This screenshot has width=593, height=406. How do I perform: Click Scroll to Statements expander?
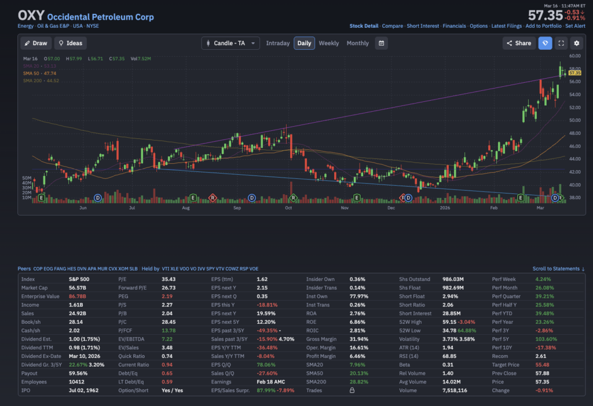[x=559, y=269]
